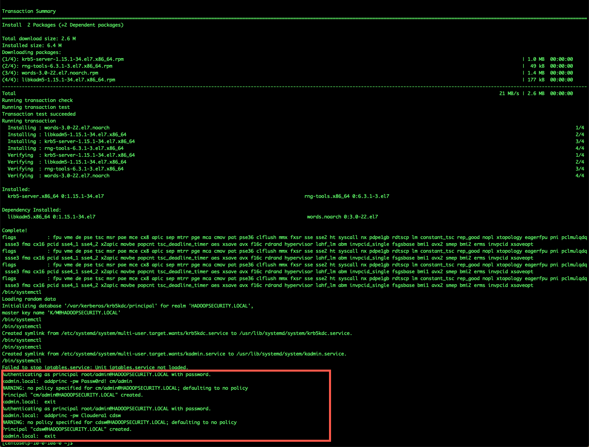589x447 pixels.
Task: Click the 'Dependency Installed:' heading
Action: click(x=31, y=210)
